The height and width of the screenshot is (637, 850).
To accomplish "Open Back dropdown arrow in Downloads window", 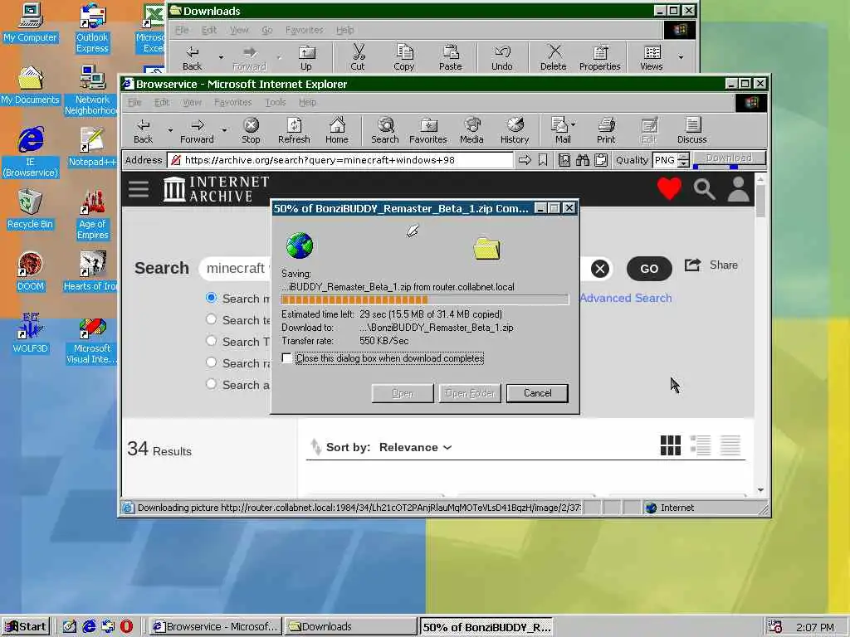I will pyautogui.click(x=221, y=57).
